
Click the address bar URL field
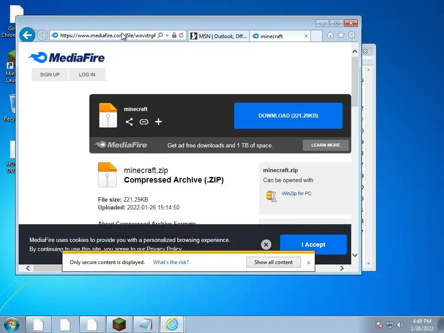(x=108, y=36)
